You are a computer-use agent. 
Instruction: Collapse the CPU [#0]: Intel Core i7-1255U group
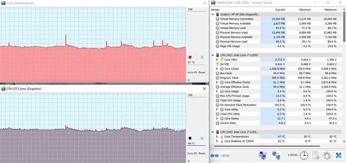click(213, 55)
